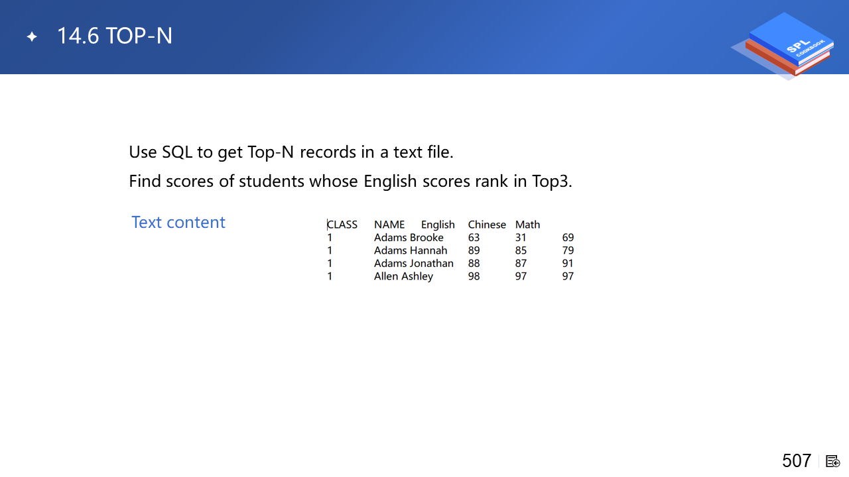849x477 pixels.
Task: Select the name "Adams Brooke" in table
Action: click(409, 237)
